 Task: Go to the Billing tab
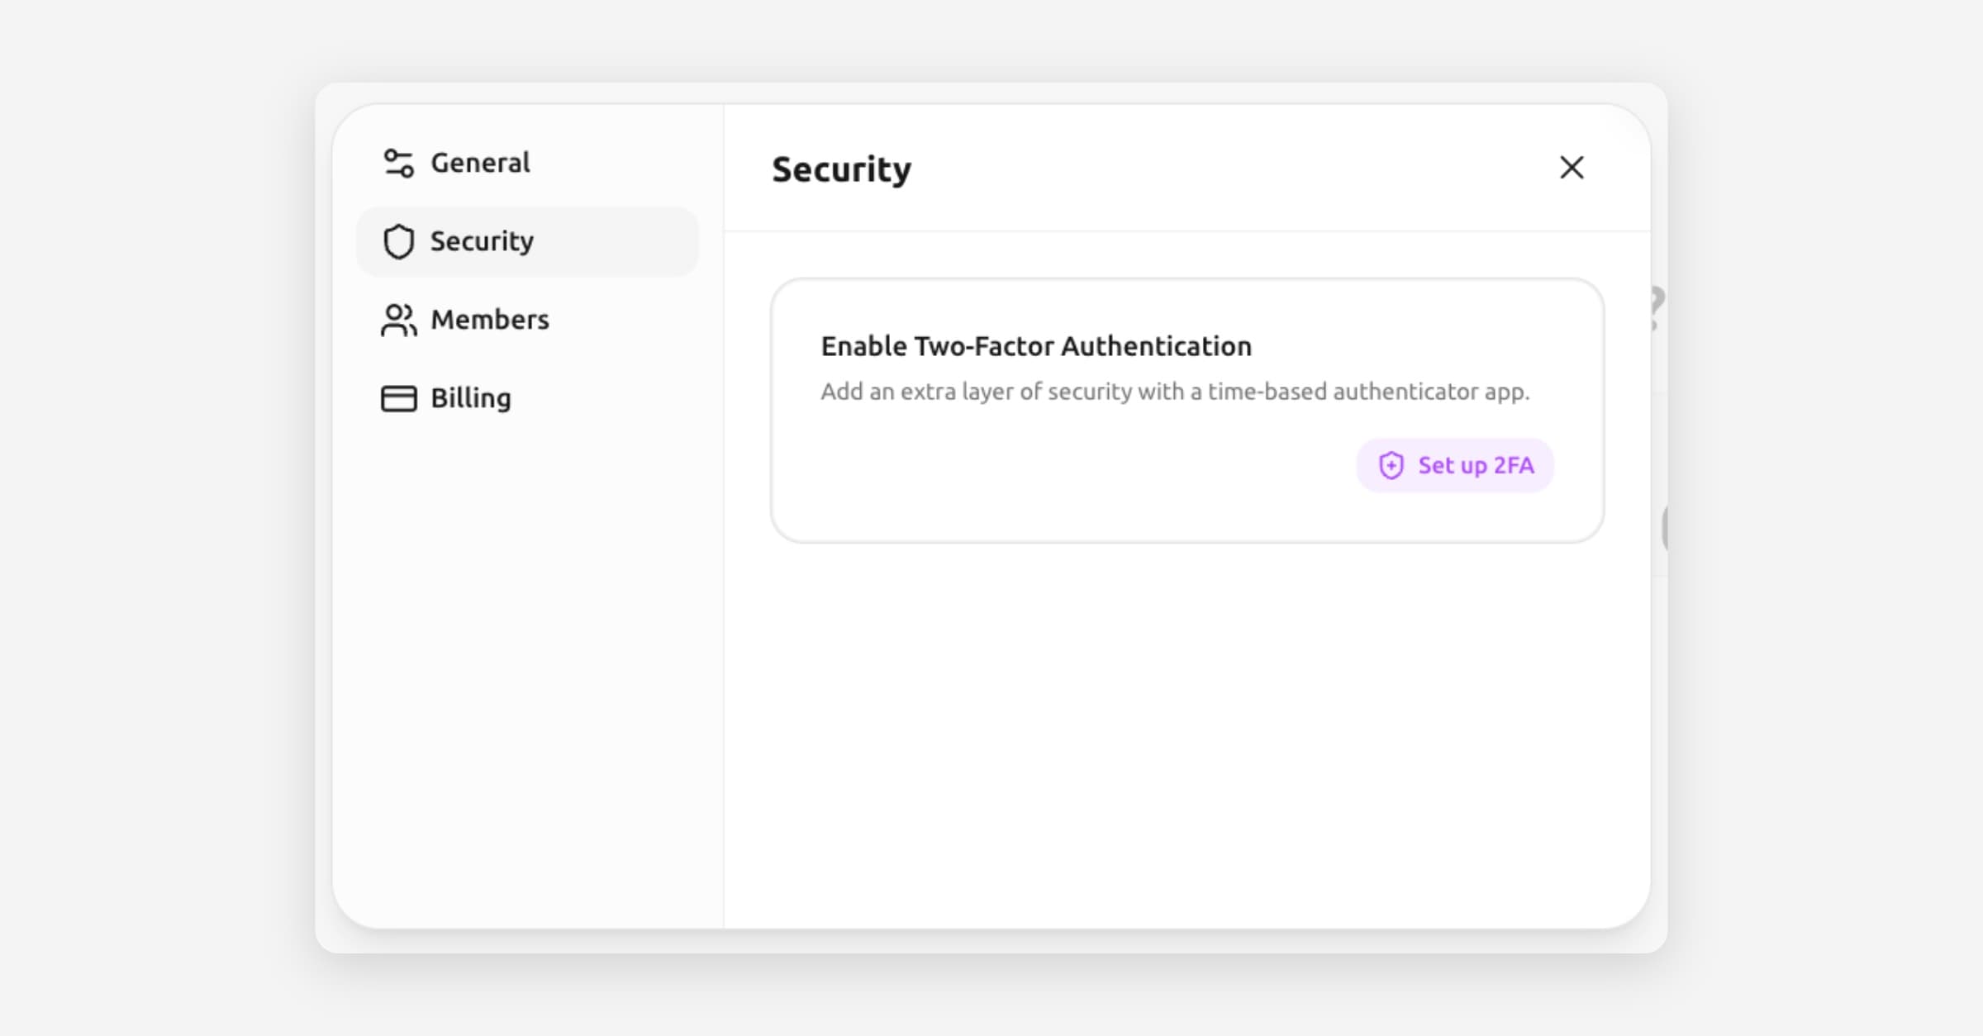click(x=470, y=398)
